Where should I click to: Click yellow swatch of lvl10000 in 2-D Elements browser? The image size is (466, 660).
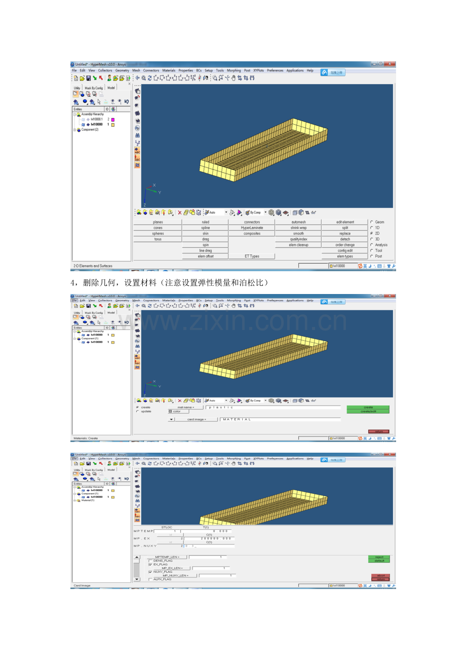click(x=113, y=124)
